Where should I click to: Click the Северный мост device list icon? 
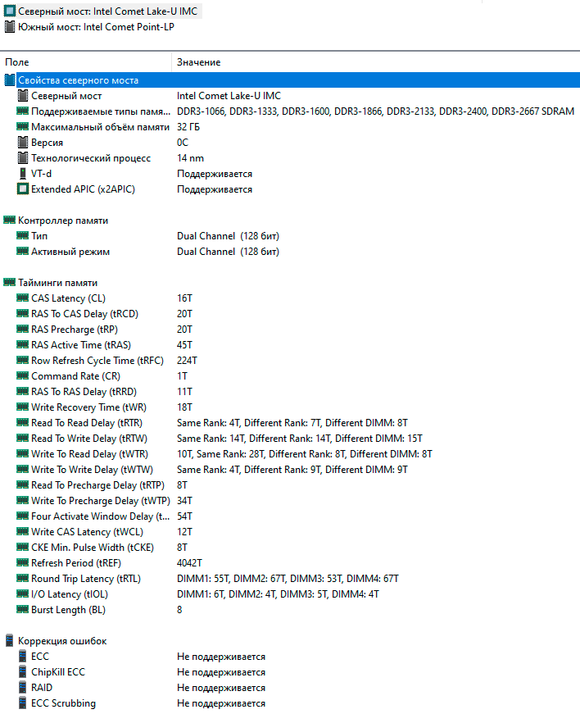10,11
